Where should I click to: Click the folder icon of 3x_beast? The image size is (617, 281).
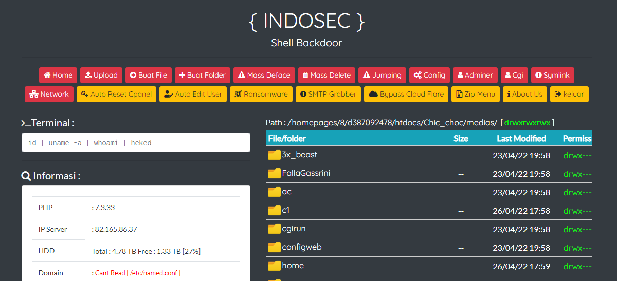[x=274, y=155]
